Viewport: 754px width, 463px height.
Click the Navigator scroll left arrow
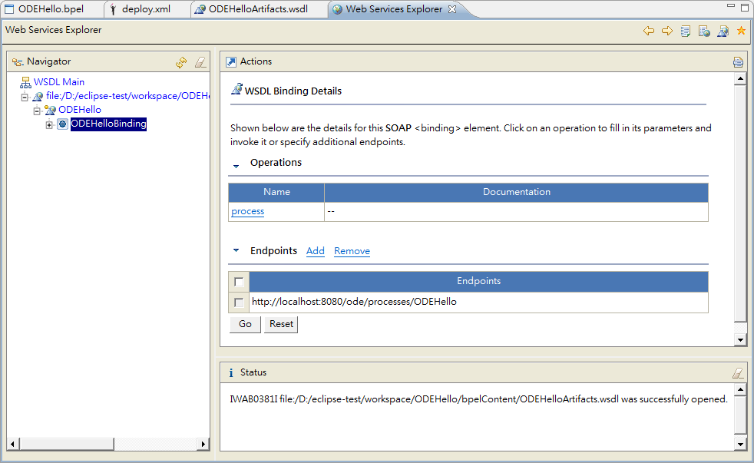[x=13, y=444]
